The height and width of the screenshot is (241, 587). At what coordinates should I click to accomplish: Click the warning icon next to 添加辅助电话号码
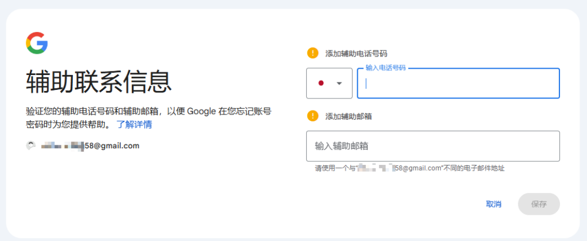coord(312,53)
